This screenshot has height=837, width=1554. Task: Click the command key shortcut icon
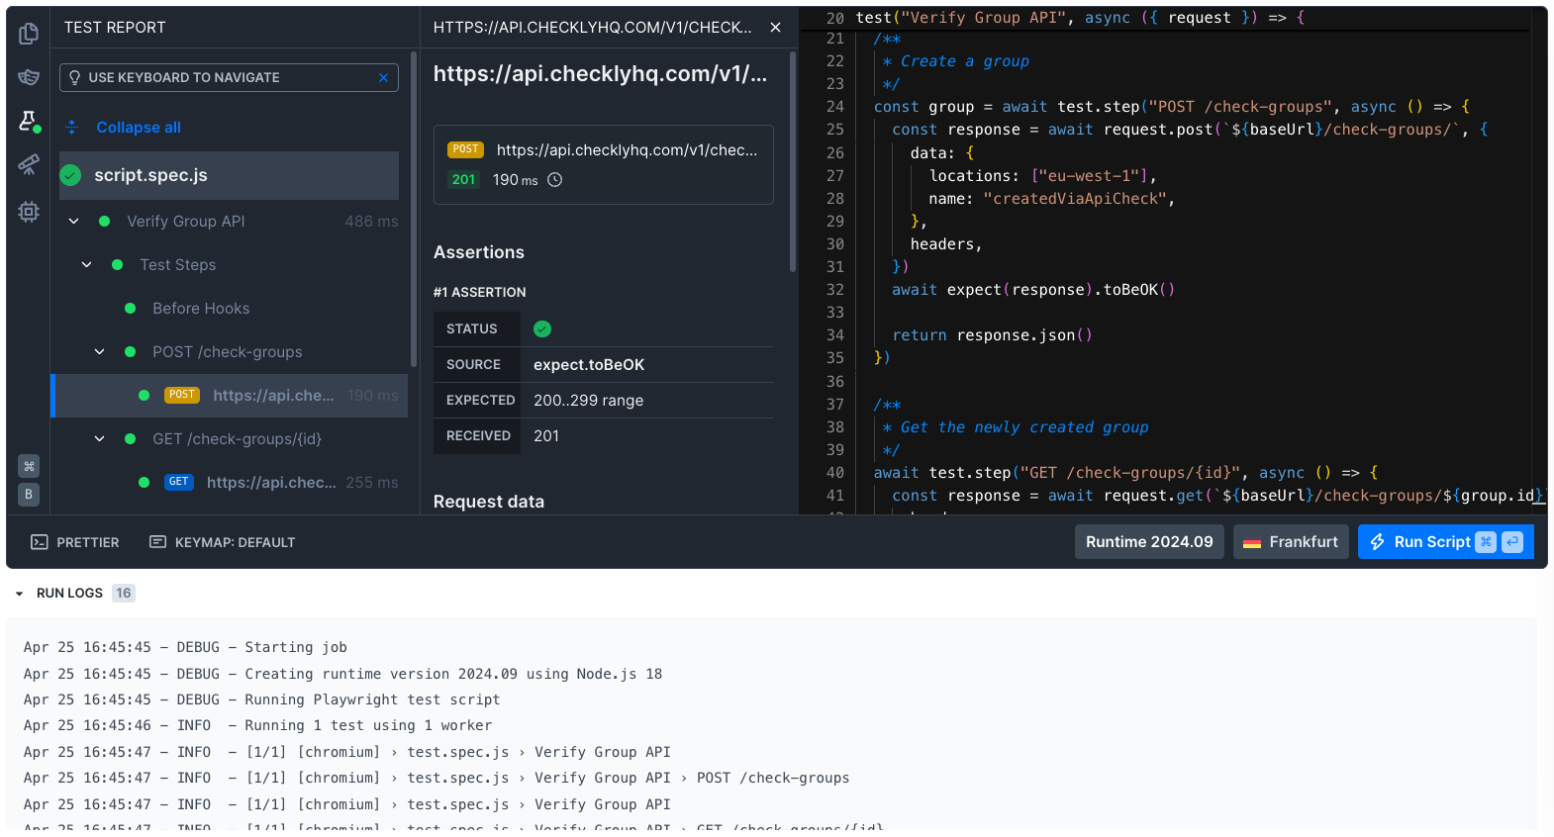point(29,466)
